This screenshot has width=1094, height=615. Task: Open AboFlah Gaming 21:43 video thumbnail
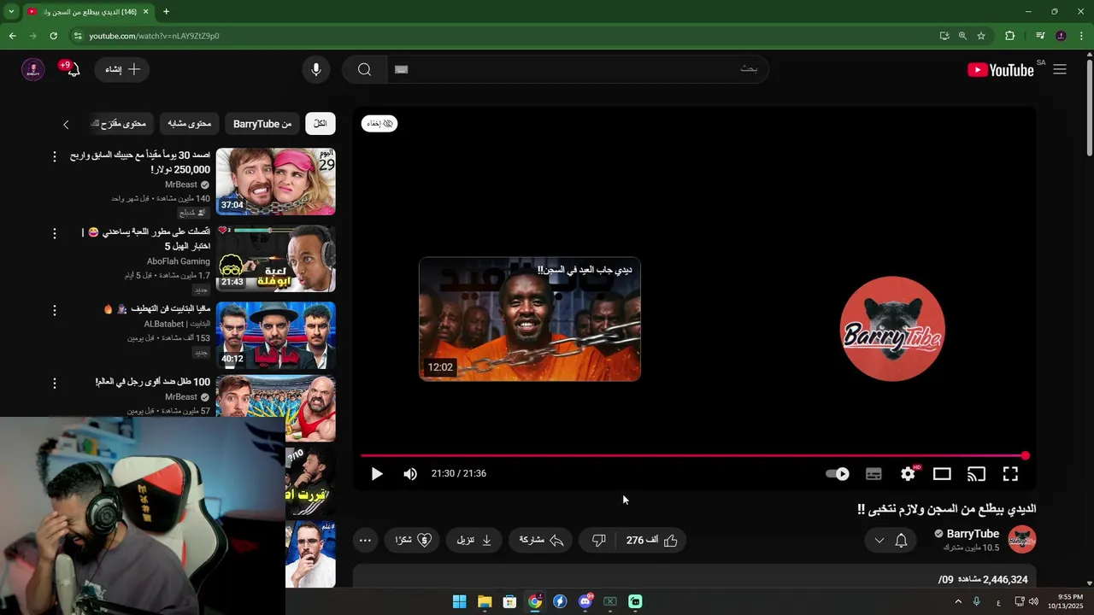[x=275, y=258]
